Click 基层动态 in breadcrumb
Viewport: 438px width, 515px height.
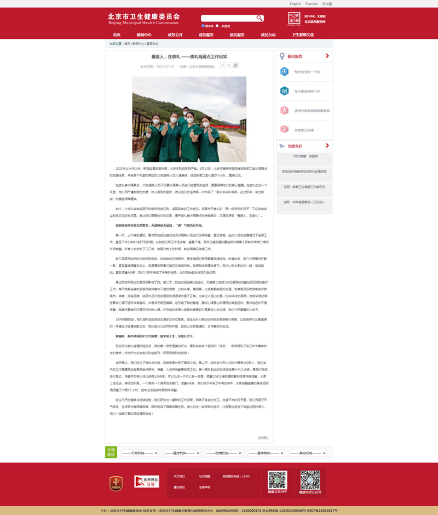tap(153, 44)
